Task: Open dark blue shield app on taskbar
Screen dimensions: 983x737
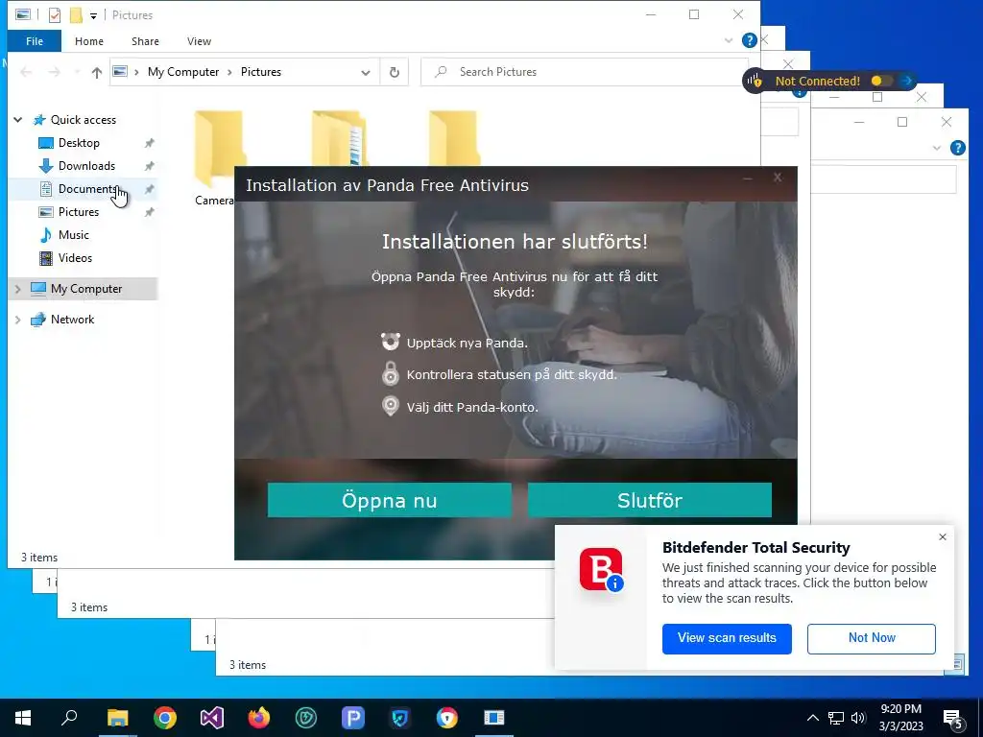Action: [x=400, y=718]
